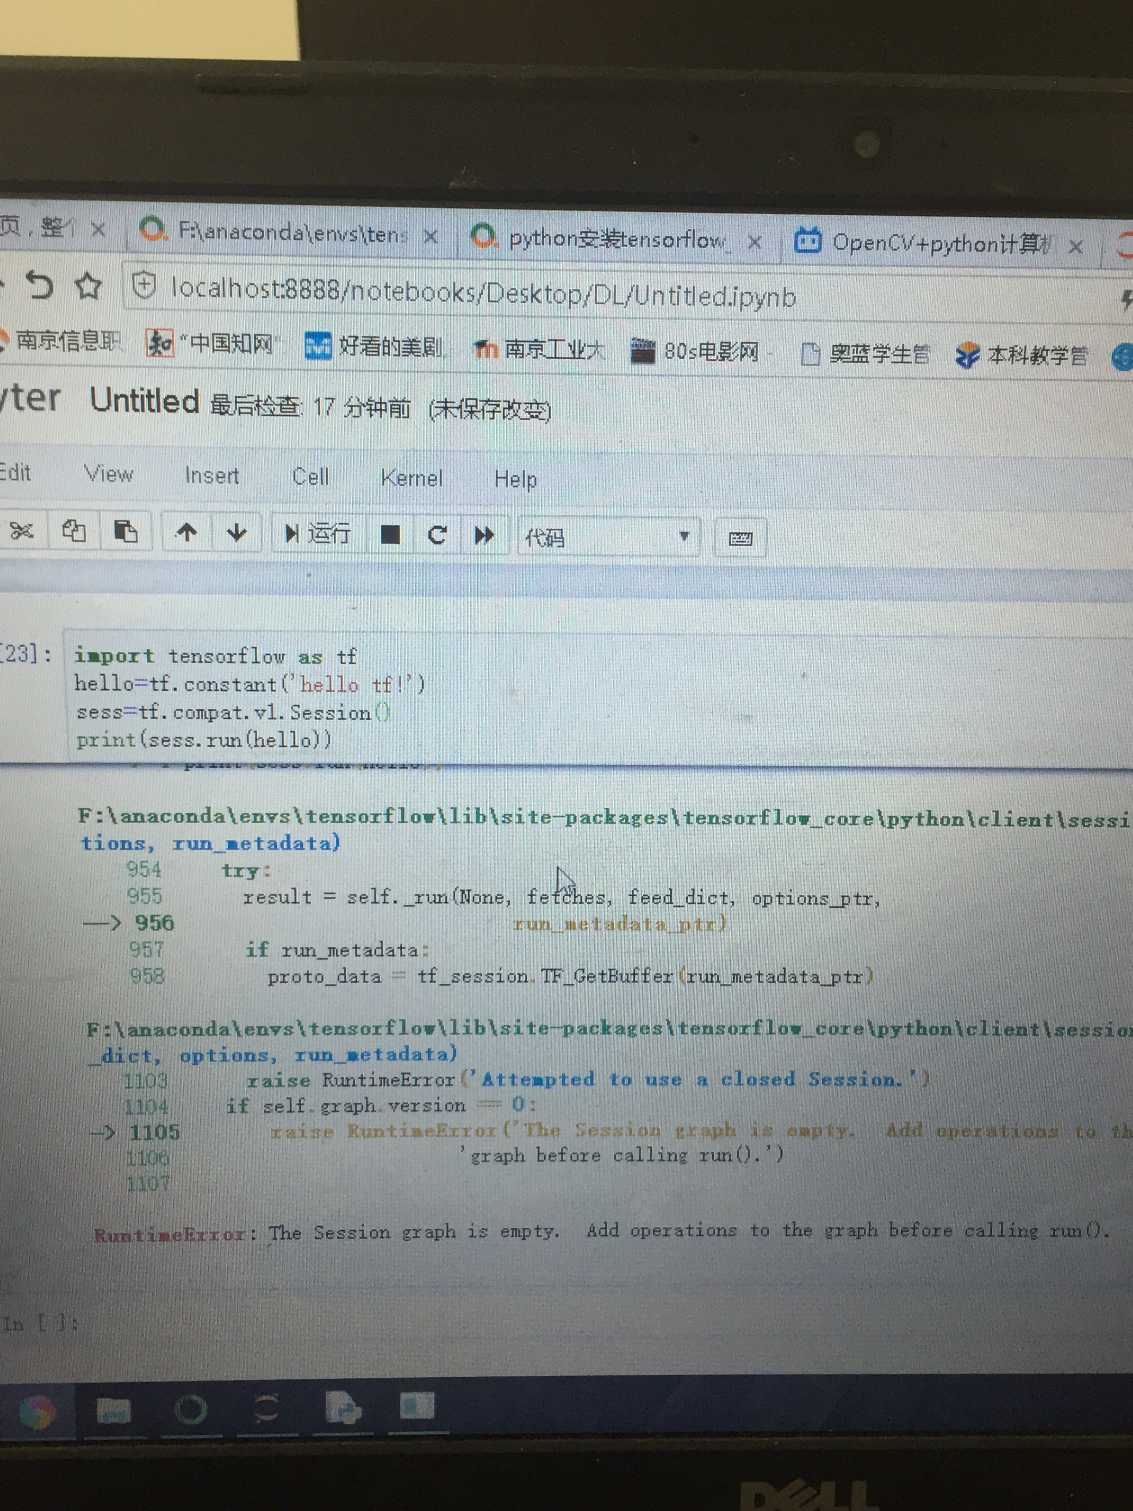Open the Insert menu

tap(212, 475)
